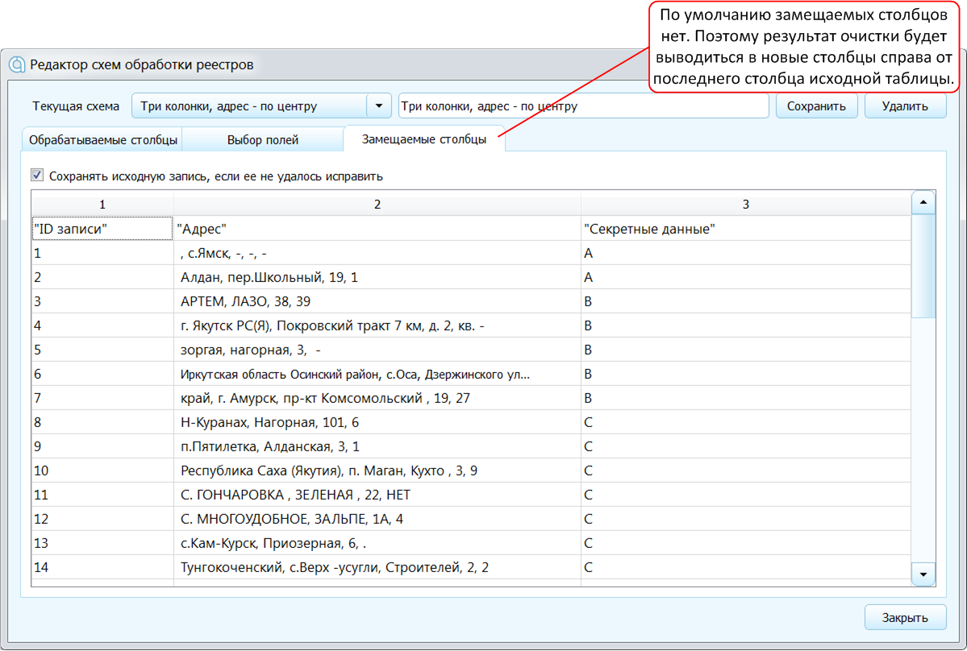This screenshot has width=967, height=651.
Task: Click the Сохранить button
Action: click(x=816, y=106)
